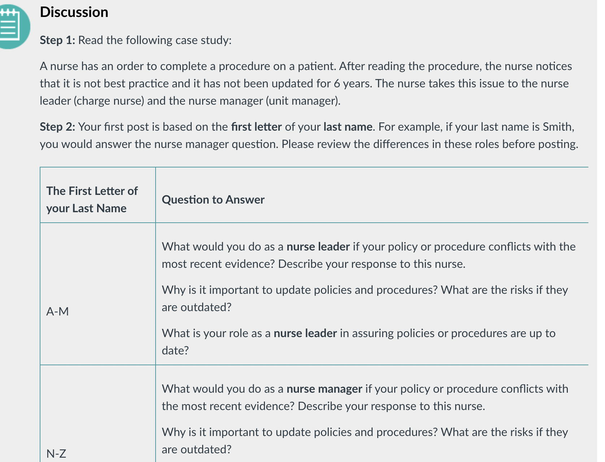Click the Step 2 label
The height and width of the screenshot is (462, 605).
[x=57, y=127]
